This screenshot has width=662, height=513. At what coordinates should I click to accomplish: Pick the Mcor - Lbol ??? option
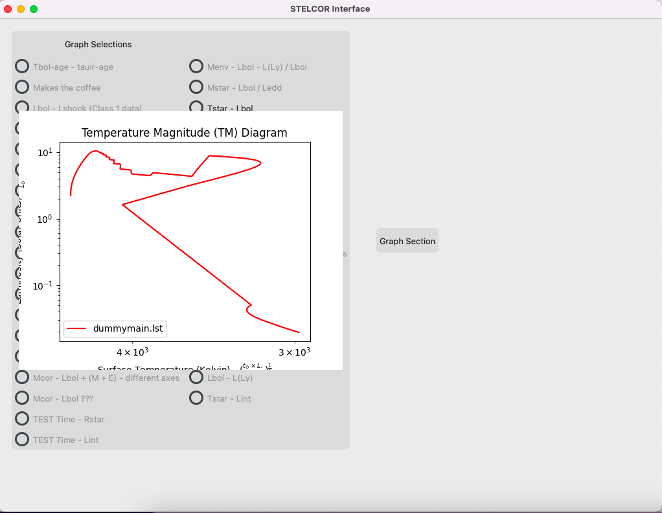click(x=22, y=398)
